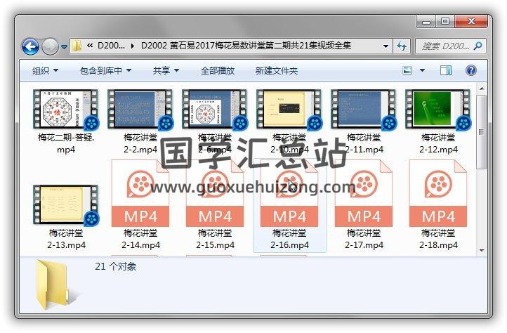This screenshot has height=333, width=507.
Task: Click the D200... breadcrumb segment
Action: 111,46
